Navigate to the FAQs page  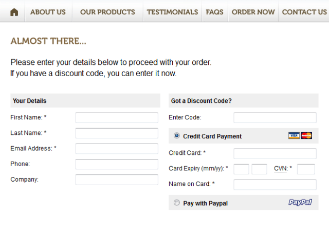click(x=215, y=12)
